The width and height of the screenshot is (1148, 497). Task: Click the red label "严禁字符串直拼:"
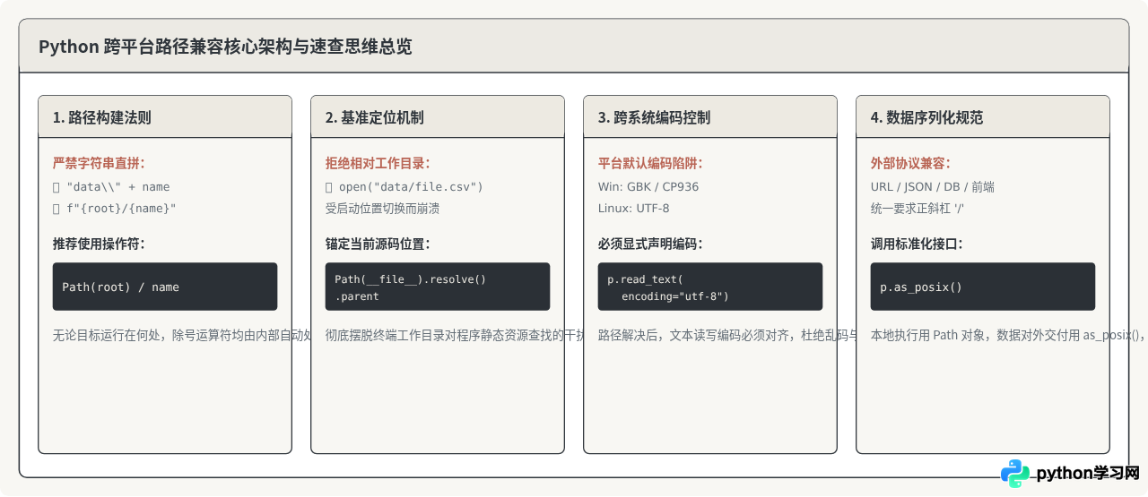pyautogui.click(x=99, y=163)
